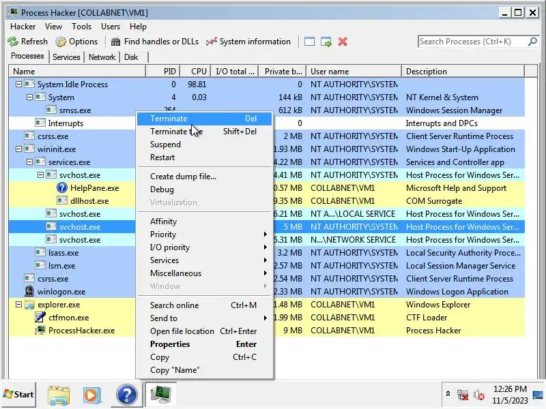Open Affinity from the context menu
This screenshot has height=409, width=546.
coord(204,222)
